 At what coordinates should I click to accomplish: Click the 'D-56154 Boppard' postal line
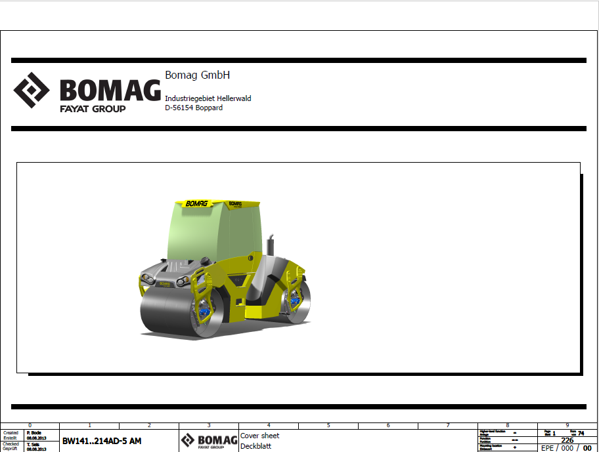click(x=194, y=108)
